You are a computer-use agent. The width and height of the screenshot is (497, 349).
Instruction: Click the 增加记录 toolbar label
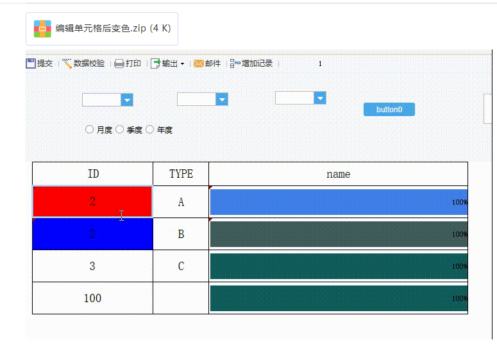coord(257,64)
